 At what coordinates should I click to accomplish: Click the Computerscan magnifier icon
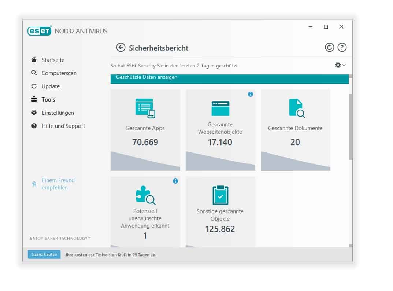[x=34, y=73]
